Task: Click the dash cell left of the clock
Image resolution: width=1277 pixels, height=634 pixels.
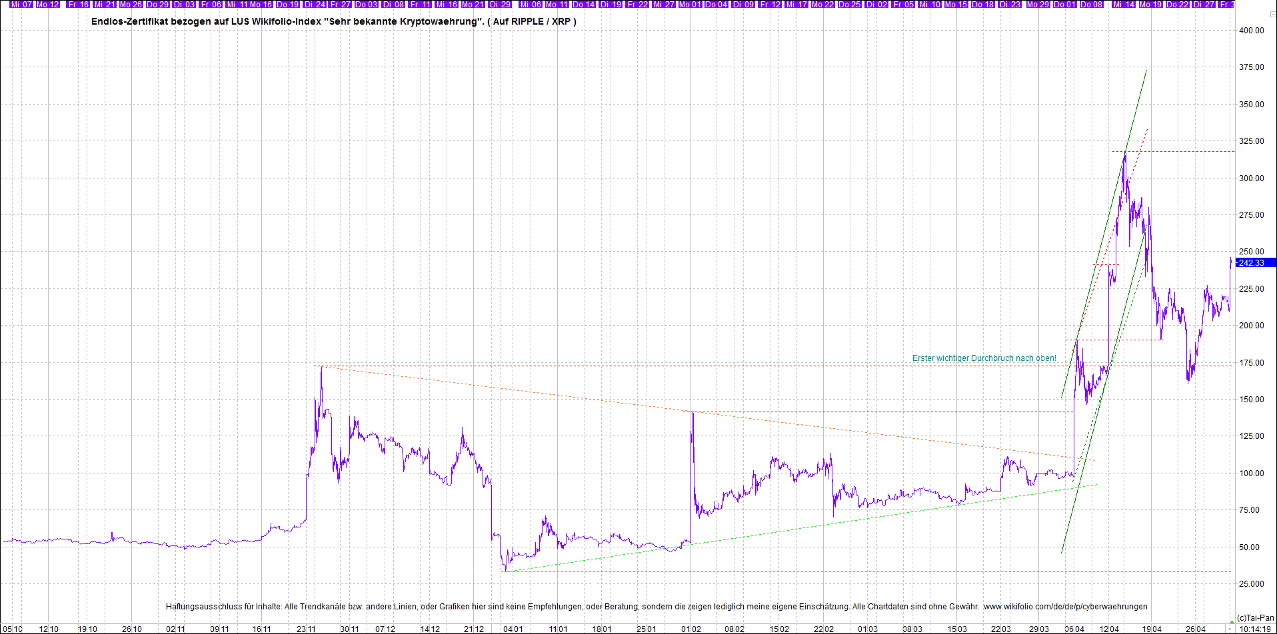Action: 1230,629
